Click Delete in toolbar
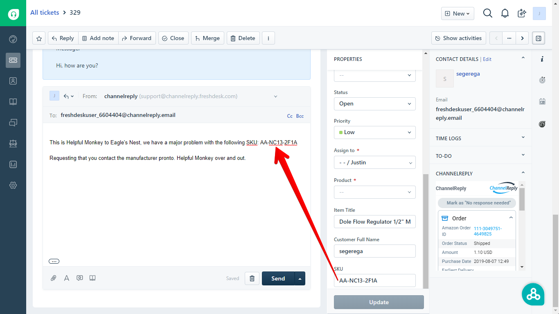This screenshot has height=314, width=559. click(243, 38)
